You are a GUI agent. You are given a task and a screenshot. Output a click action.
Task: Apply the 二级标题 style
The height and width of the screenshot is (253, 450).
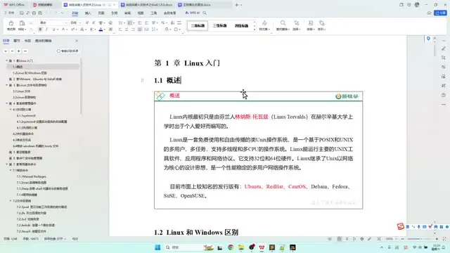[198, 25]
